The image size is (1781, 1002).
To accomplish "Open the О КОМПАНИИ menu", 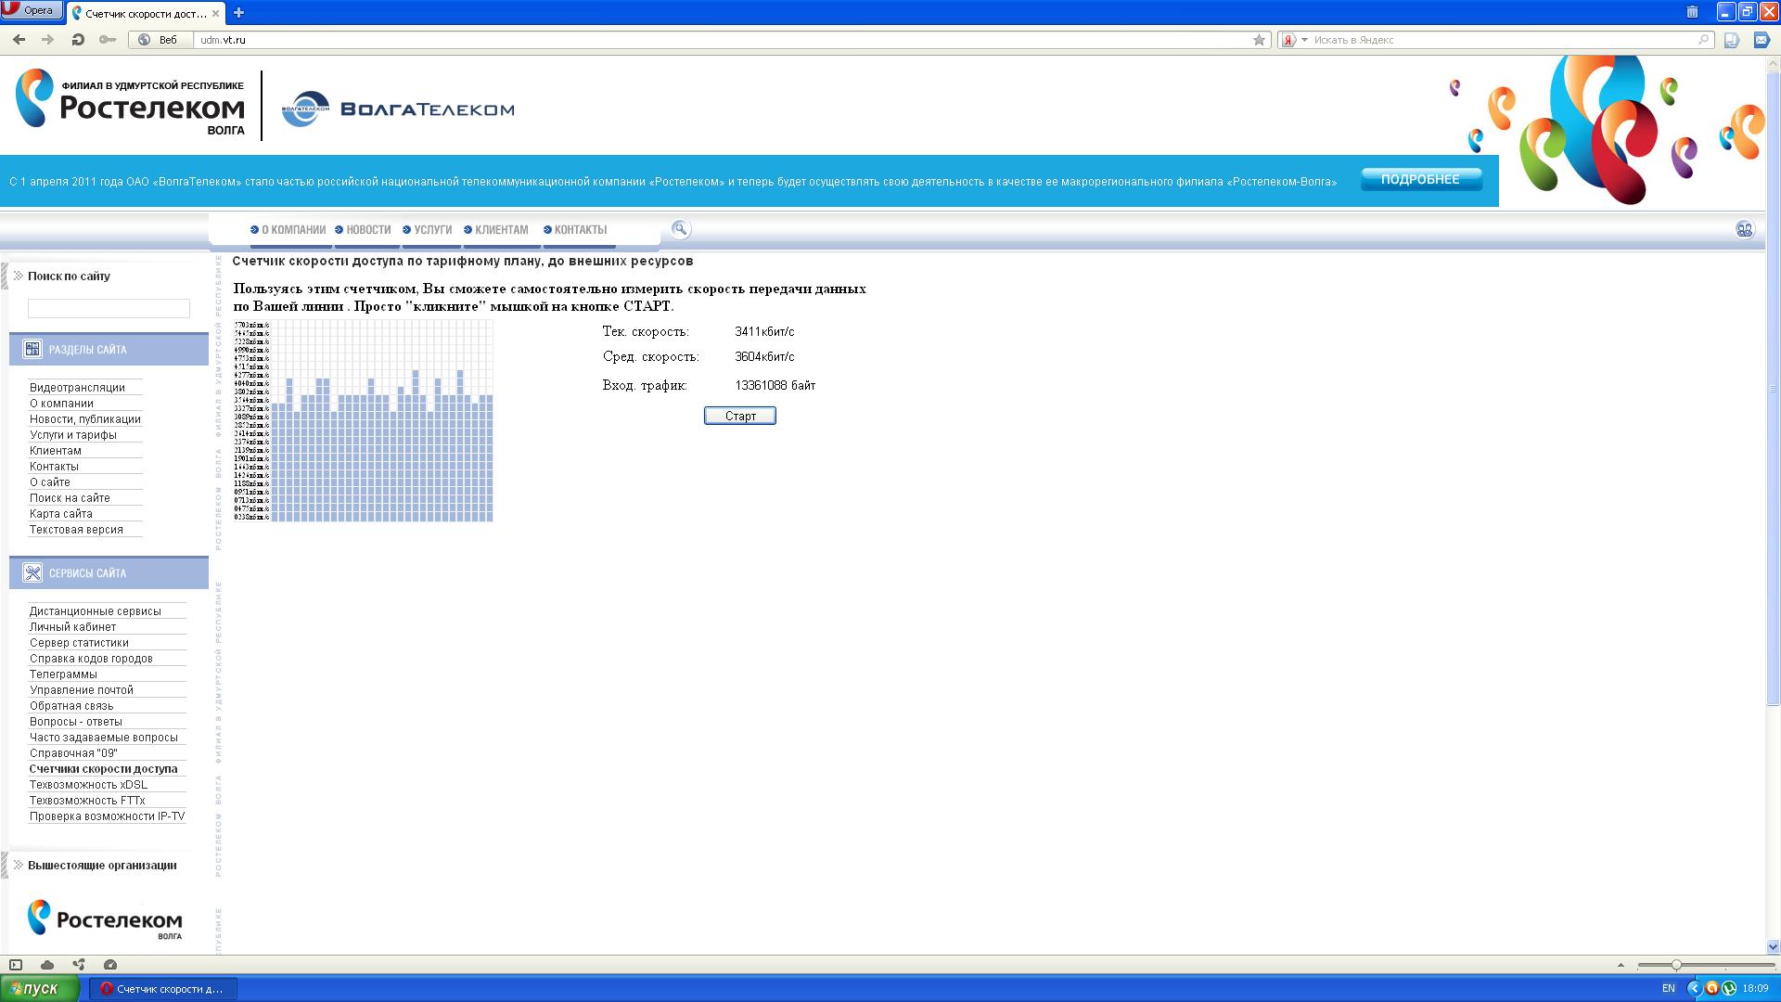I will 288,229.
